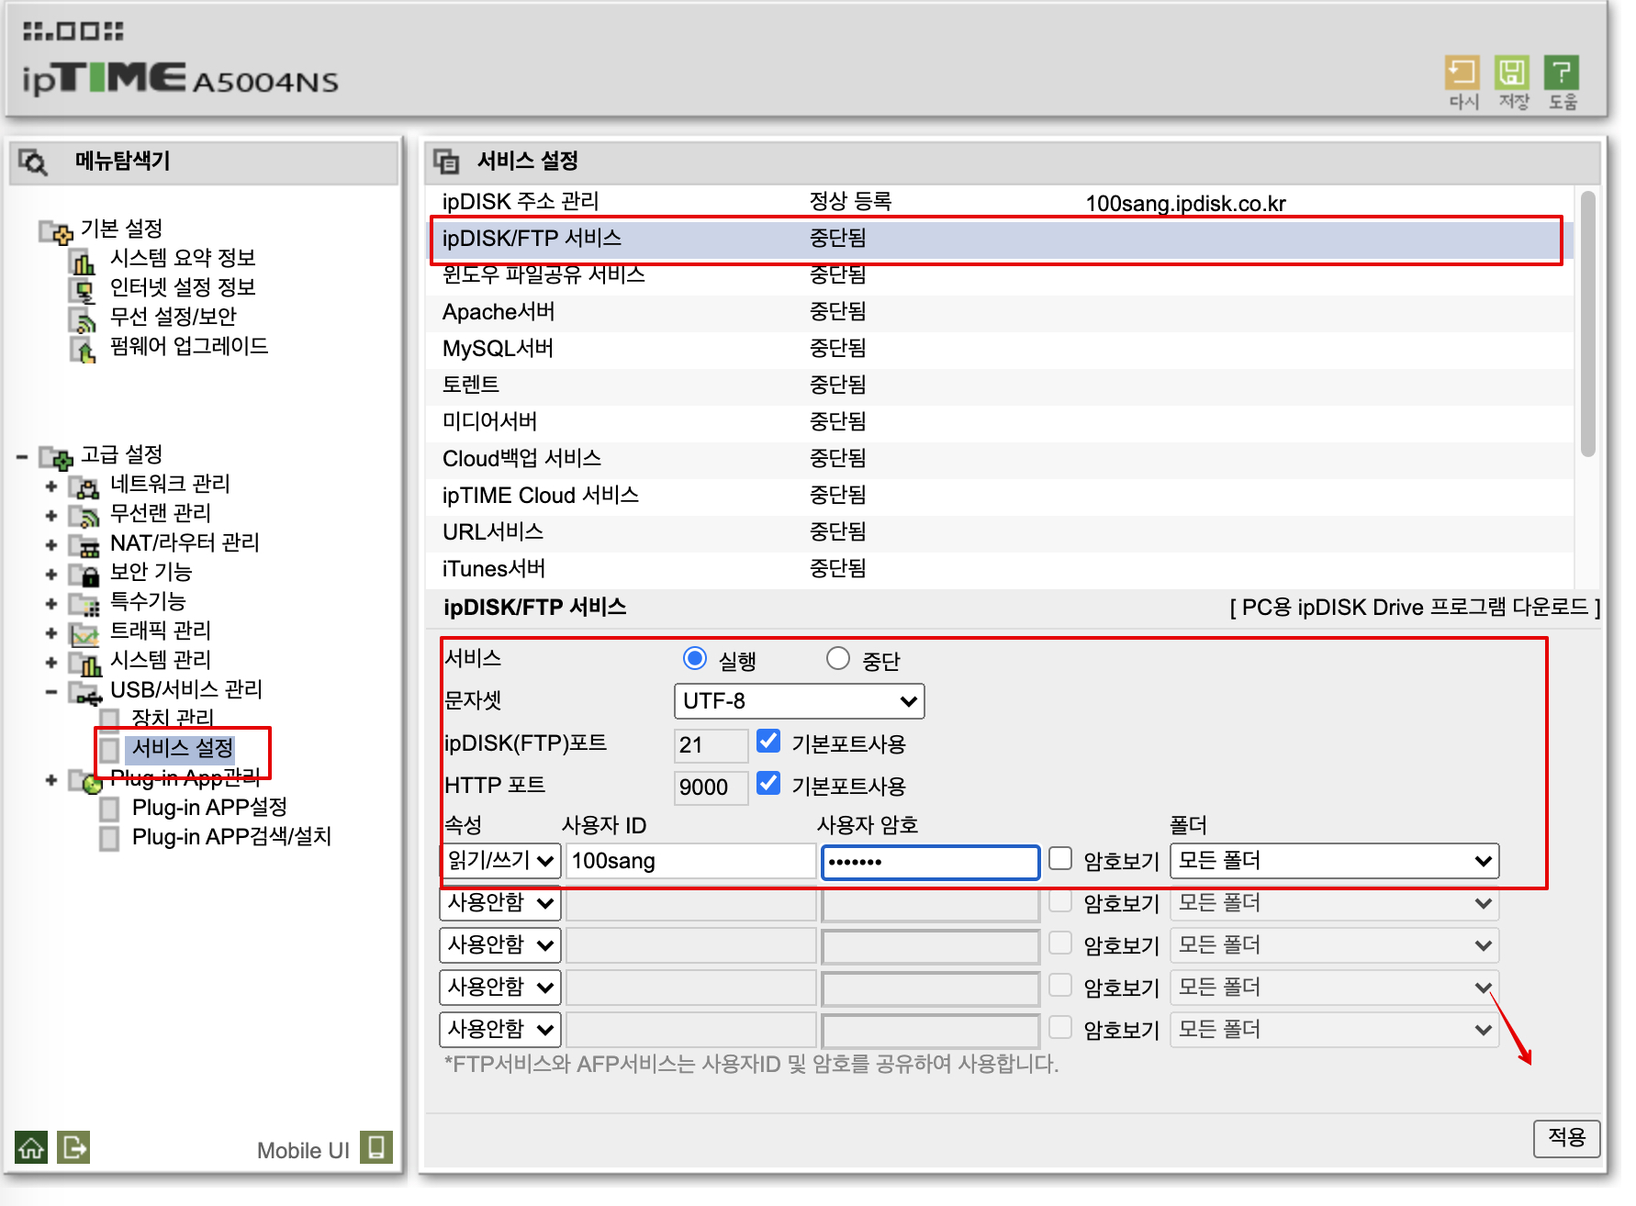
Task: Open 장치 관리 menu item
Action: [173, 718]
